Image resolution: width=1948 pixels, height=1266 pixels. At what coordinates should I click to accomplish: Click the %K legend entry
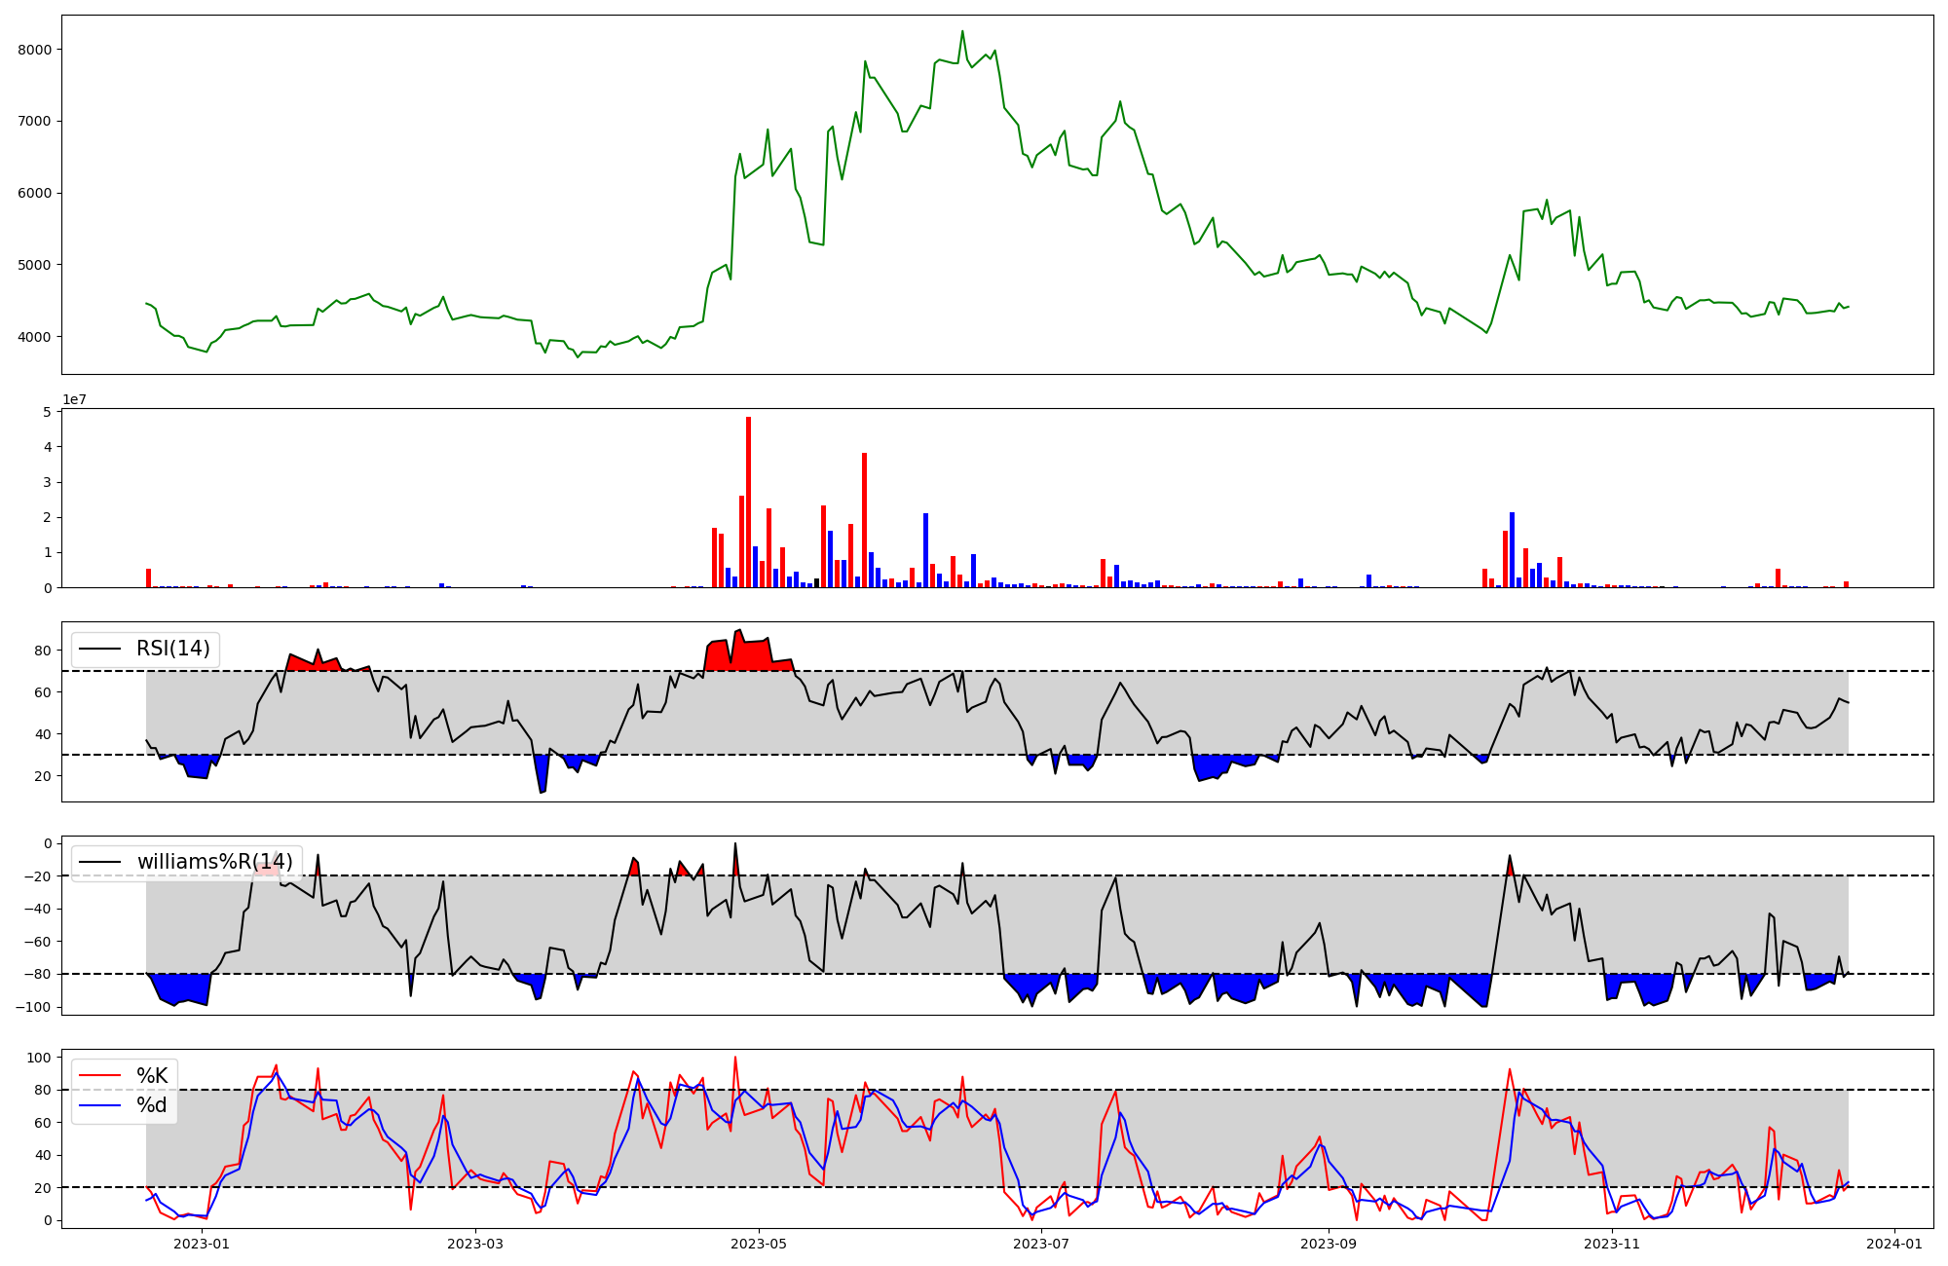[x=152, y=1076]
